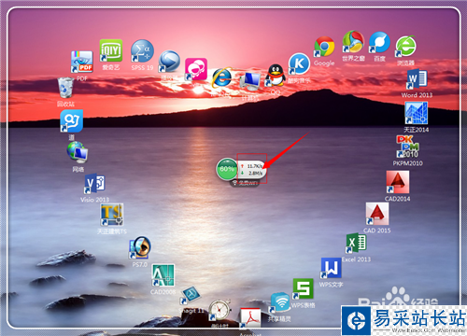Launch the Internet Explorer desktop icon
The width and height of the screenshot is (467, 336).
222,77
